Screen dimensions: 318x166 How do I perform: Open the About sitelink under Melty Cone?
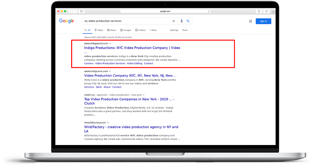[107, 87]
